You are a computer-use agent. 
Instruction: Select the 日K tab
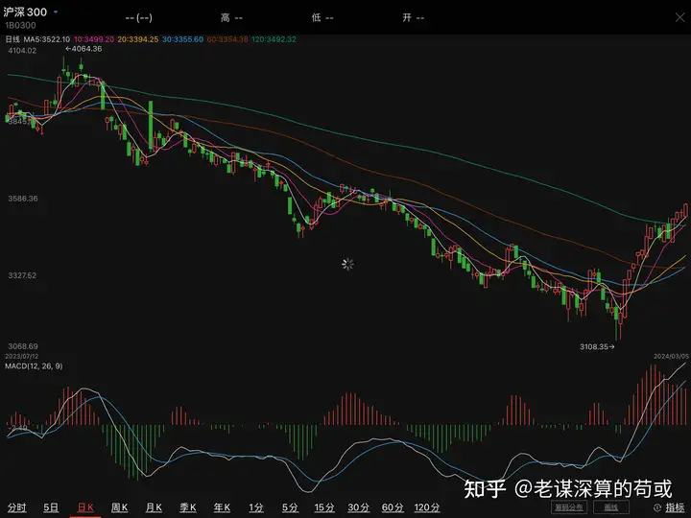pyautogui.click(x=85, y=507)
